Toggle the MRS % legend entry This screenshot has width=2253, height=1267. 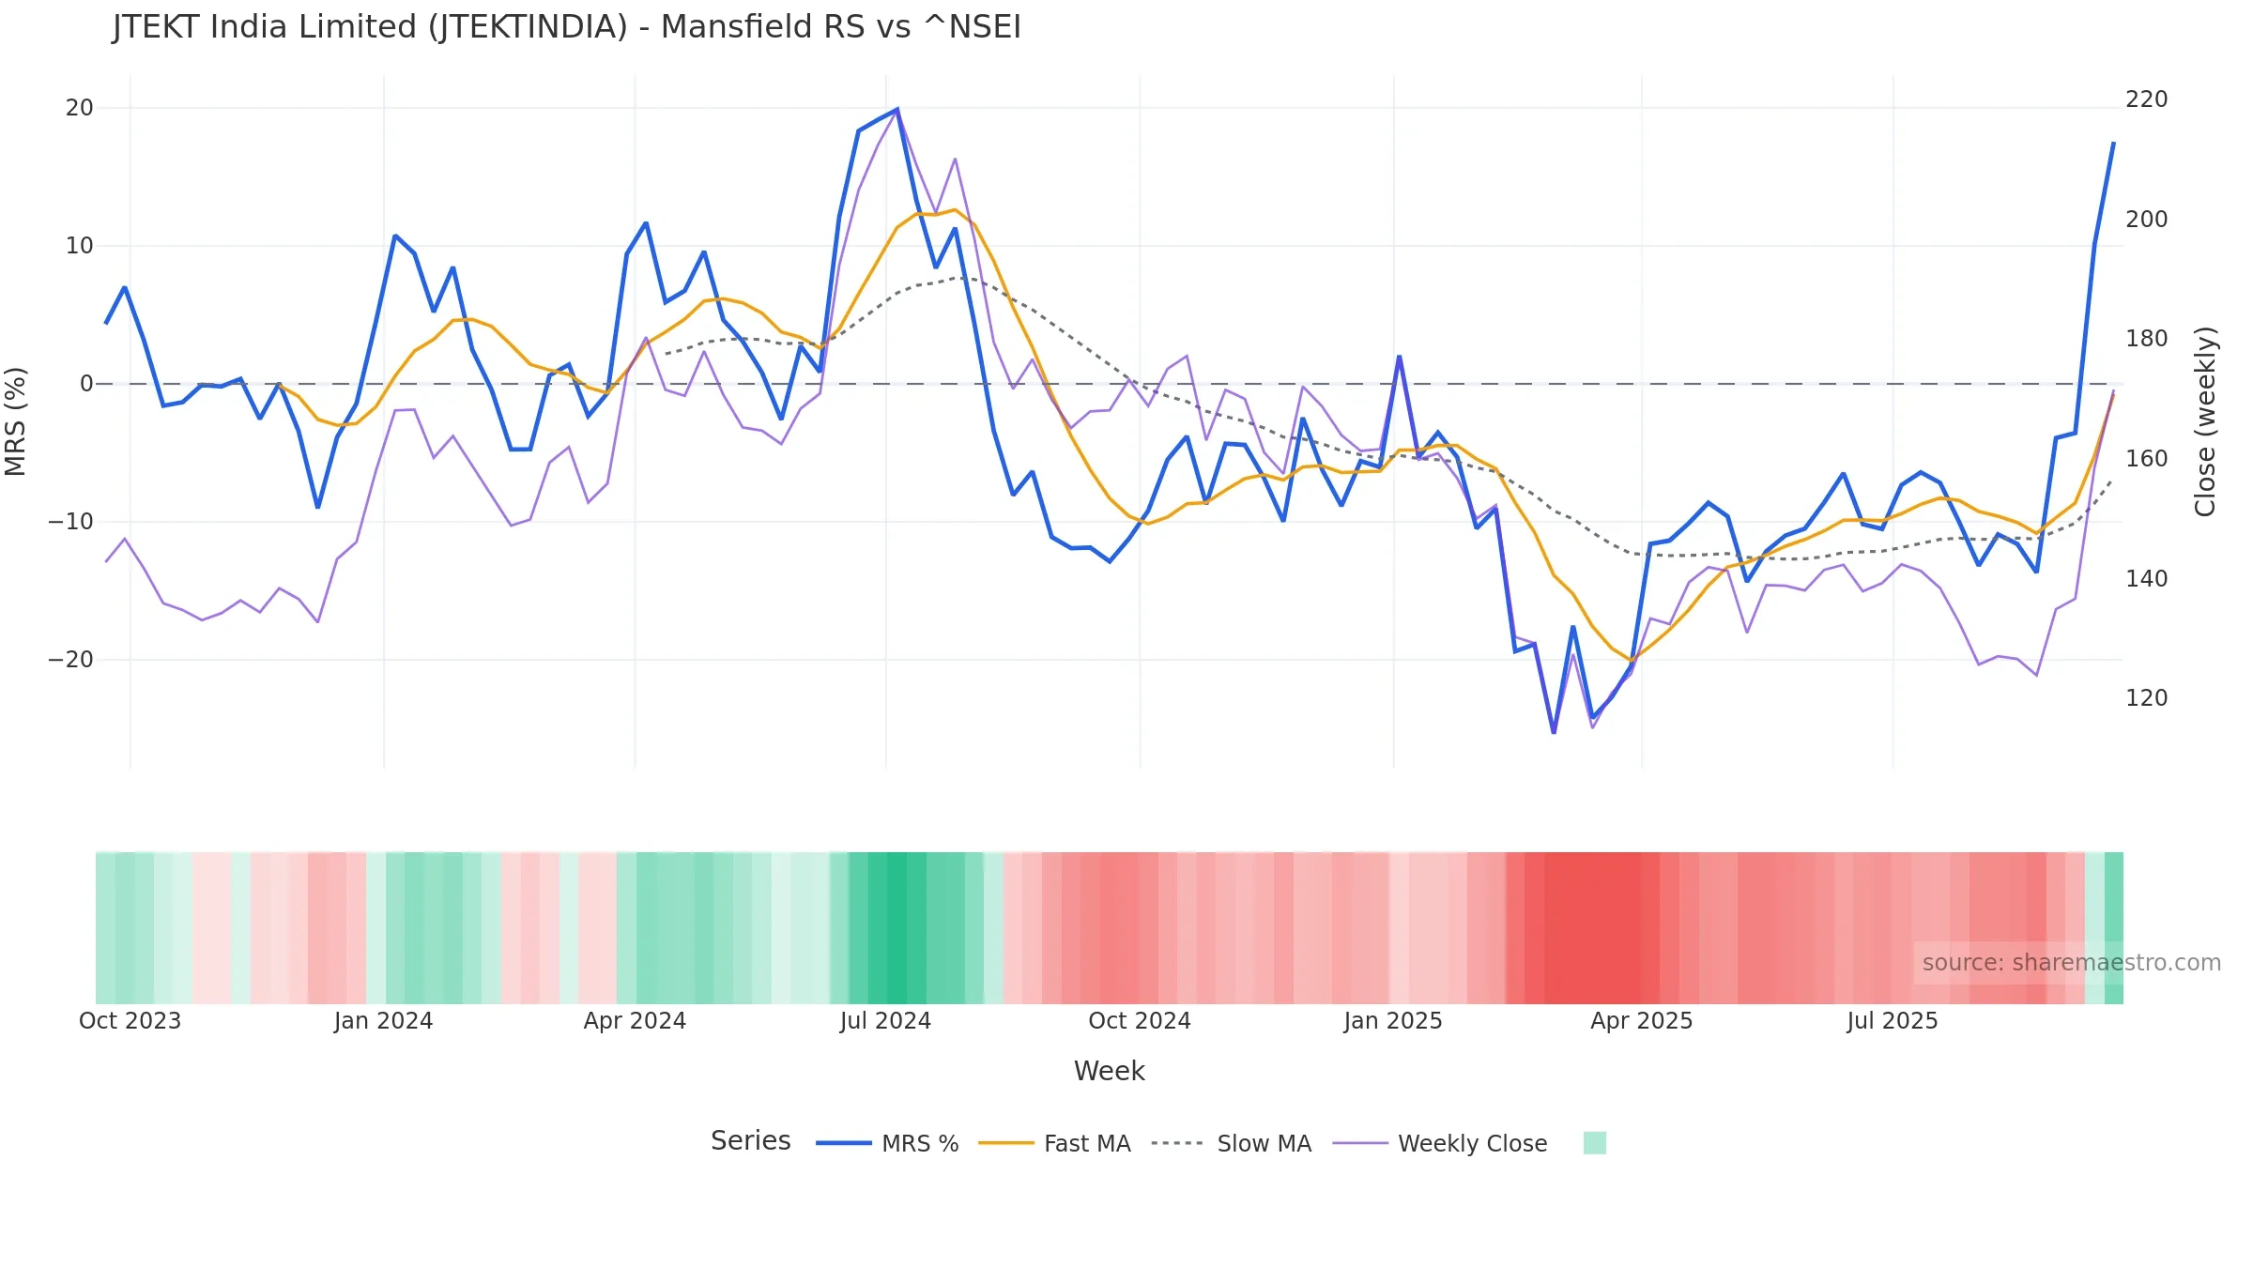click(x=887, y=1143)
